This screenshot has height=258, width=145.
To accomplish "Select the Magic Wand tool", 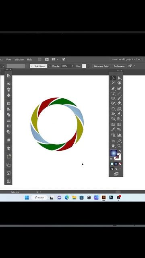I will [x=113, y=83].
